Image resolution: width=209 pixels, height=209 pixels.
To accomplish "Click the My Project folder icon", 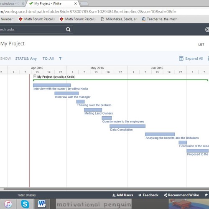I will click(x=35, y=76).
